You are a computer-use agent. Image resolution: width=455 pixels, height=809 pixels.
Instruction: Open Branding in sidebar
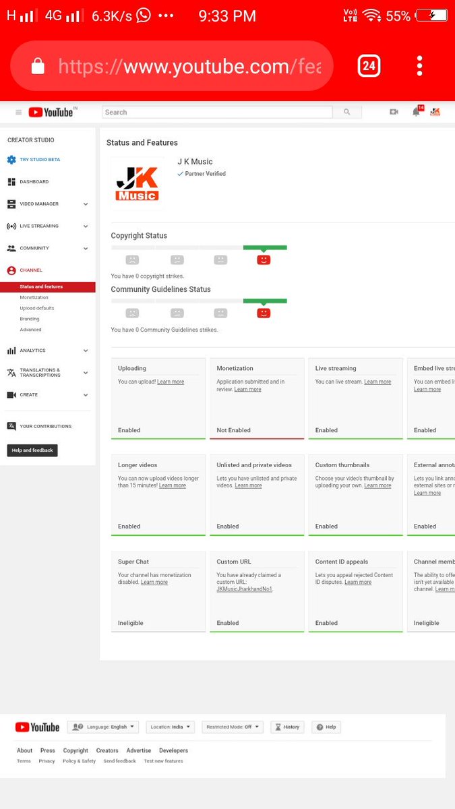30,319
